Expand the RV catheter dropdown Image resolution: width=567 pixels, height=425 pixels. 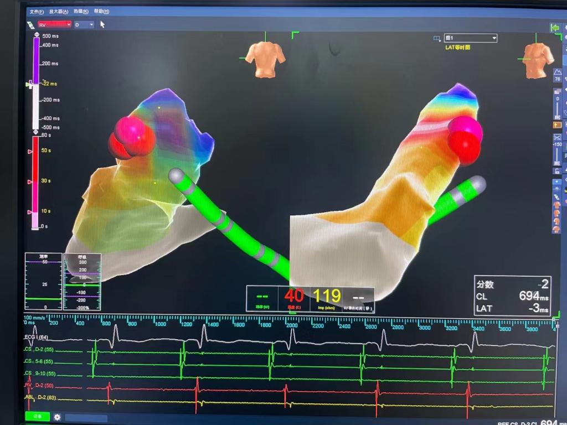click(x=54, y=24)
